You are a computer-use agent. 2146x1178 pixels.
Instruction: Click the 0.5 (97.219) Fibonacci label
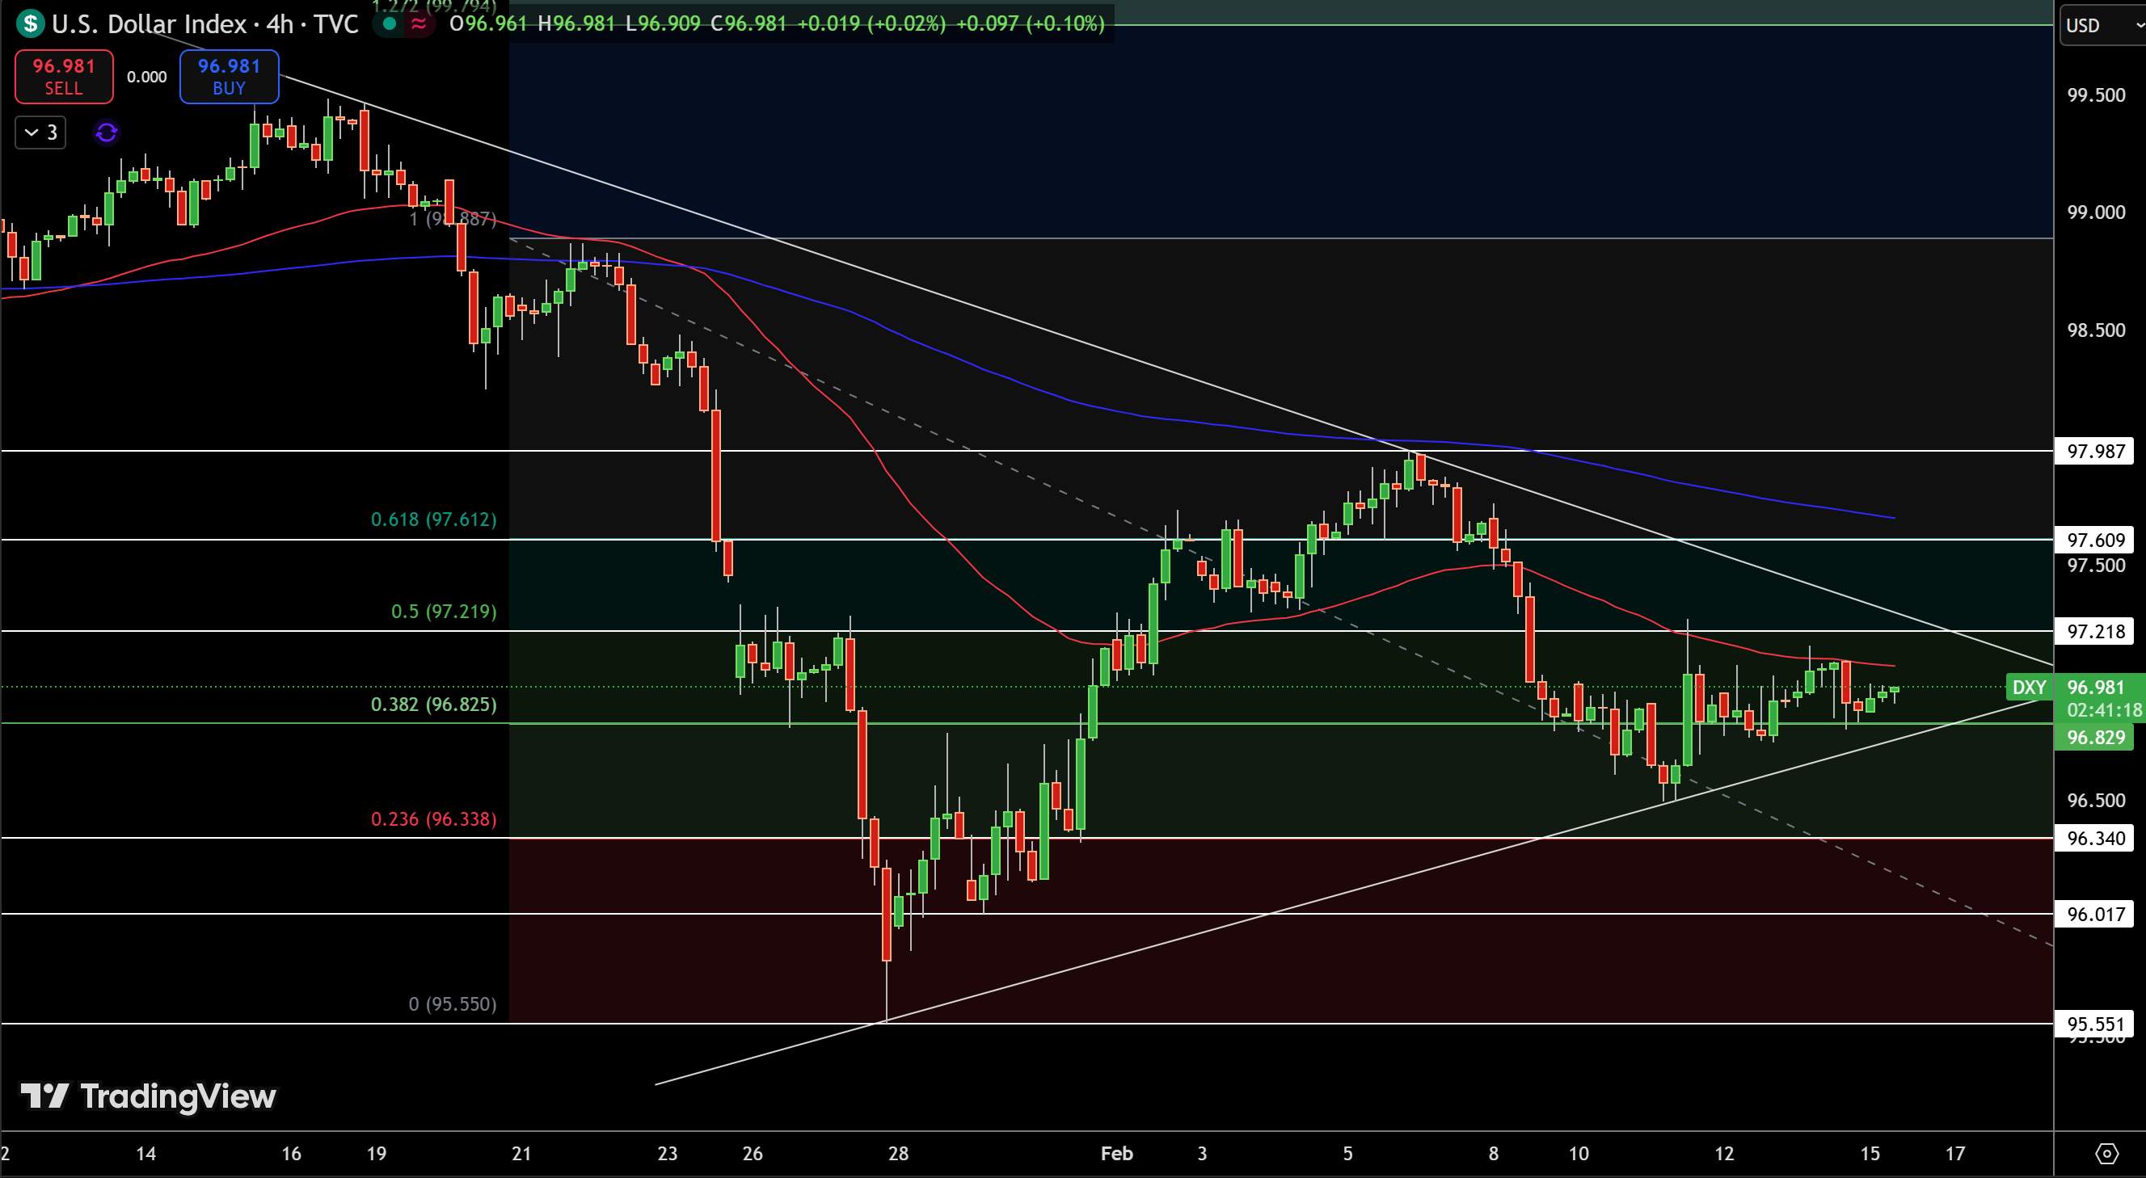444,611
